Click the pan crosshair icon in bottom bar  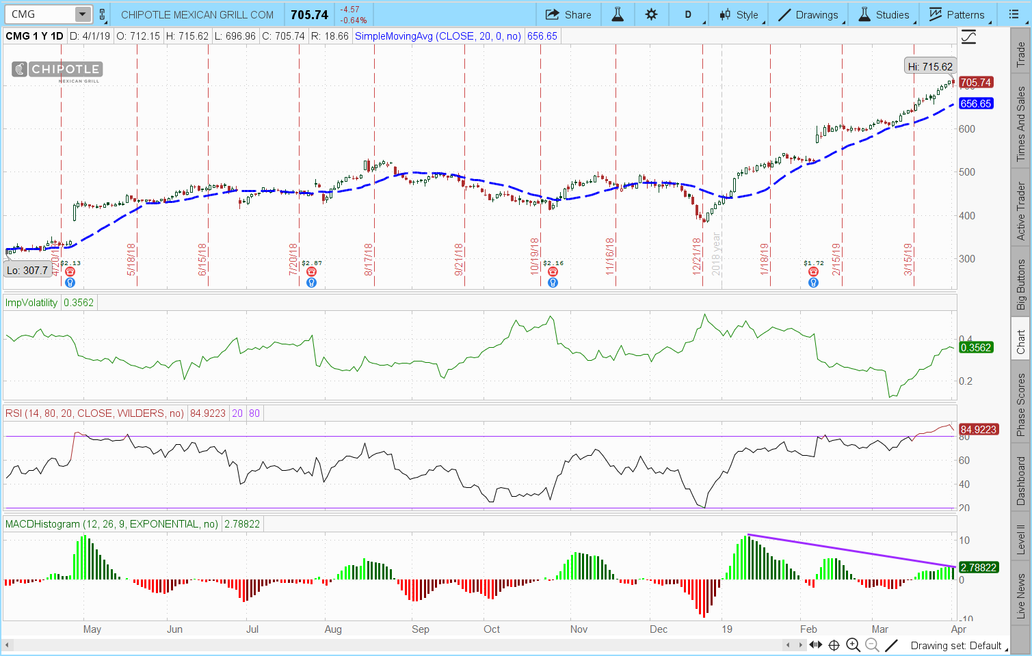click(x=834, y=645)
